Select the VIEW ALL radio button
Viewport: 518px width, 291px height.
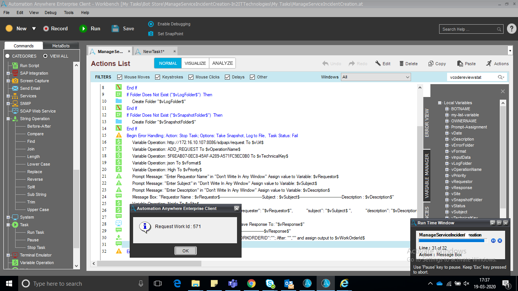coord(45,56)
